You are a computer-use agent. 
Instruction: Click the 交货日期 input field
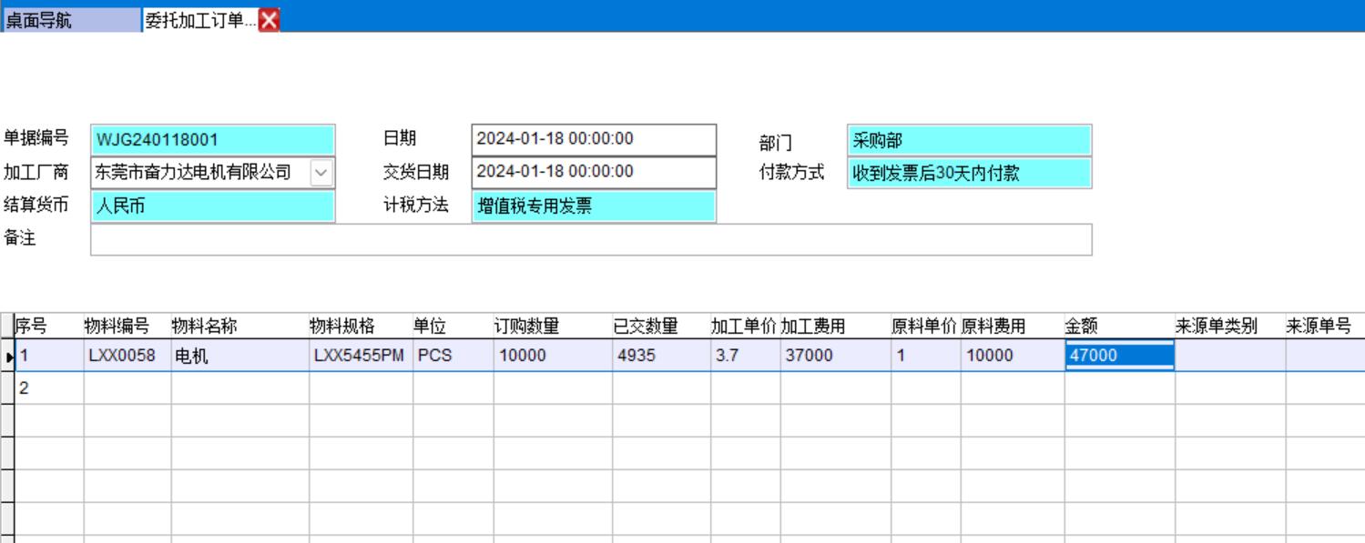[x=594, y=172]
